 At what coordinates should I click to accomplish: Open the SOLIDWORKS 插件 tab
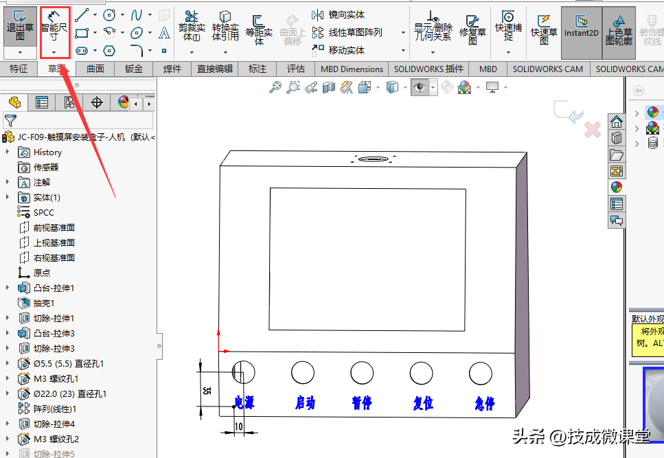pos(428,69)
